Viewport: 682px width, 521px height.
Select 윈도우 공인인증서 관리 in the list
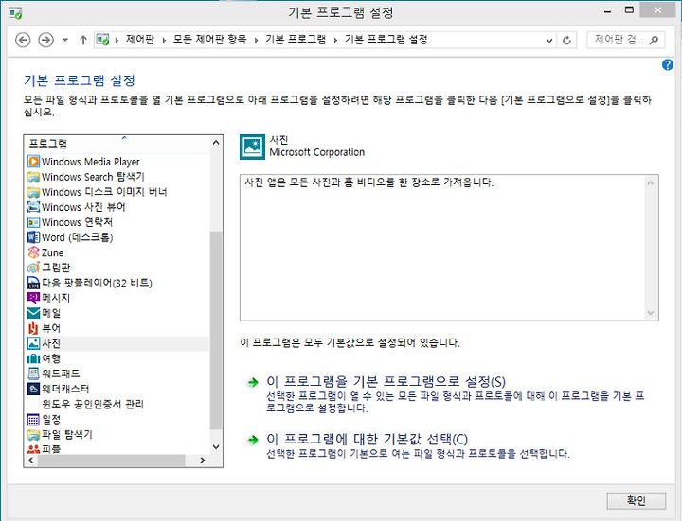(x=93, y=404)
